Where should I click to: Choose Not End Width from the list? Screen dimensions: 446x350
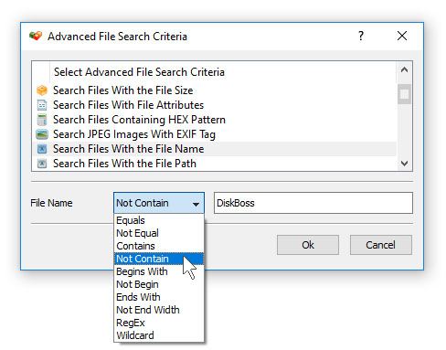159,310
